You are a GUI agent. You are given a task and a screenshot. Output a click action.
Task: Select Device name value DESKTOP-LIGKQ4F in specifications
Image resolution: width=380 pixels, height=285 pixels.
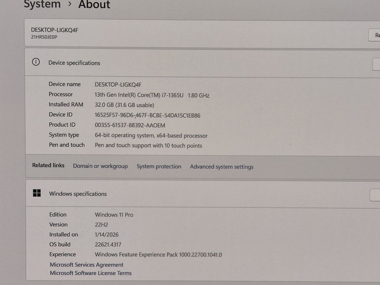[x=118, y=85]
